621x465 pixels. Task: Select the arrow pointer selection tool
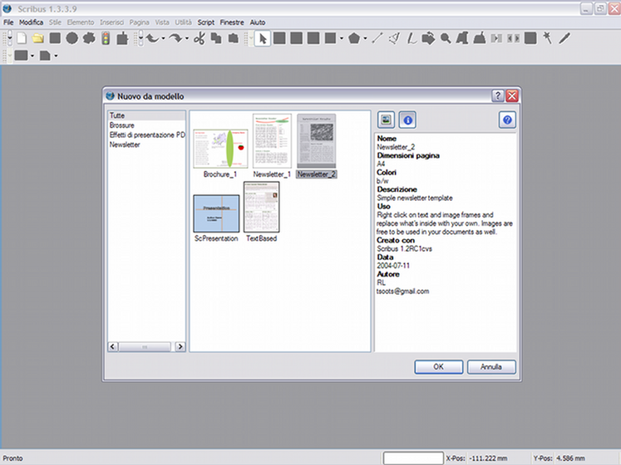262,38
